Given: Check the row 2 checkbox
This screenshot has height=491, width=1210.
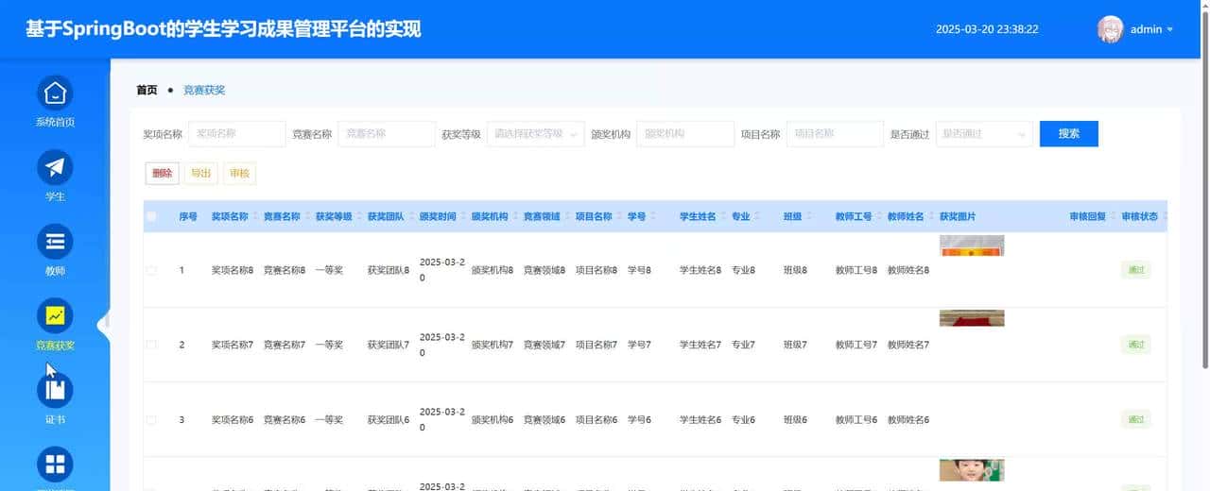Looking at the screenshot, I should pyautogui.click(x=151, y=345).
